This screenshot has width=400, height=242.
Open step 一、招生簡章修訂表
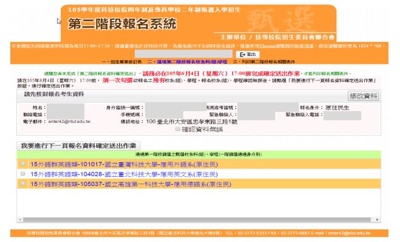point(121,62)
